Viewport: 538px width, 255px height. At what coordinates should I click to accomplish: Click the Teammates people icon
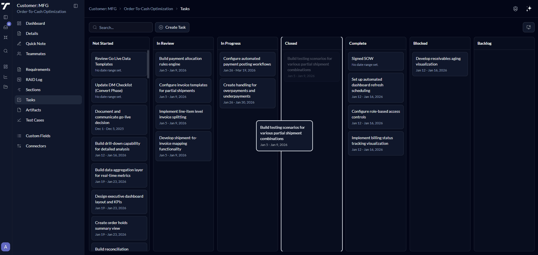click(19, 54)
